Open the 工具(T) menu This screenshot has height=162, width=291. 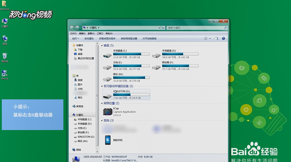coord(100,34)
